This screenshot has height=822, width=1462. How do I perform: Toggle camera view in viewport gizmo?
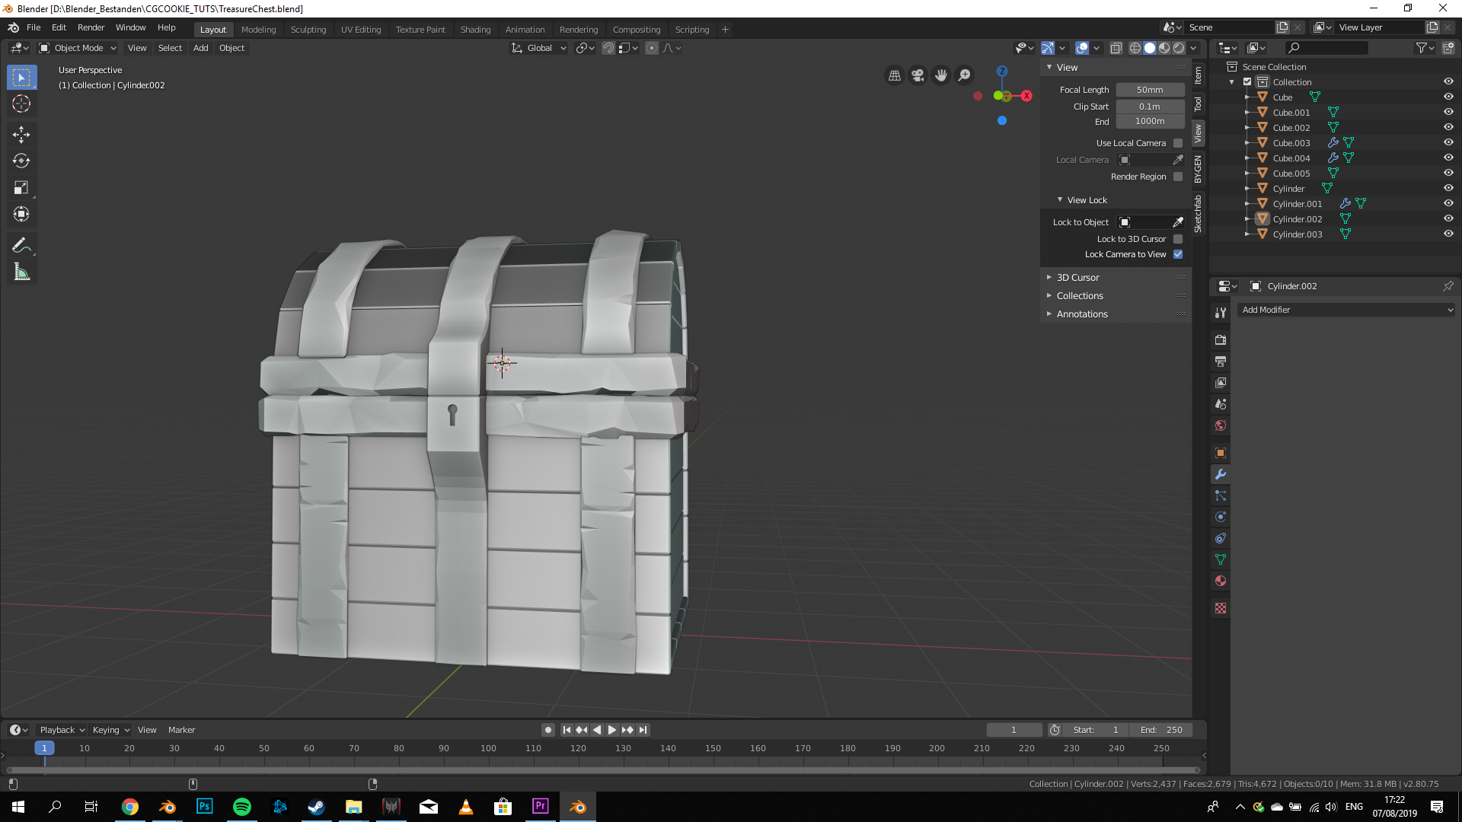click(918, 75)
